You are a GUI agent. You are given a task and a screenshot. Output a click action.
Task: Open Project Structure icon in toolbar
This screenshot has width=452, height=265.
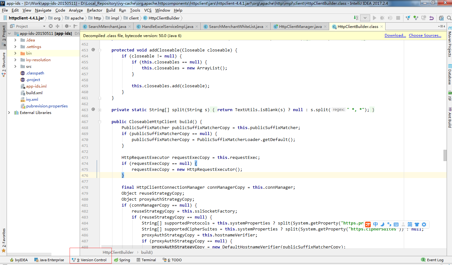pyautogui.click(x=441, y=18)
